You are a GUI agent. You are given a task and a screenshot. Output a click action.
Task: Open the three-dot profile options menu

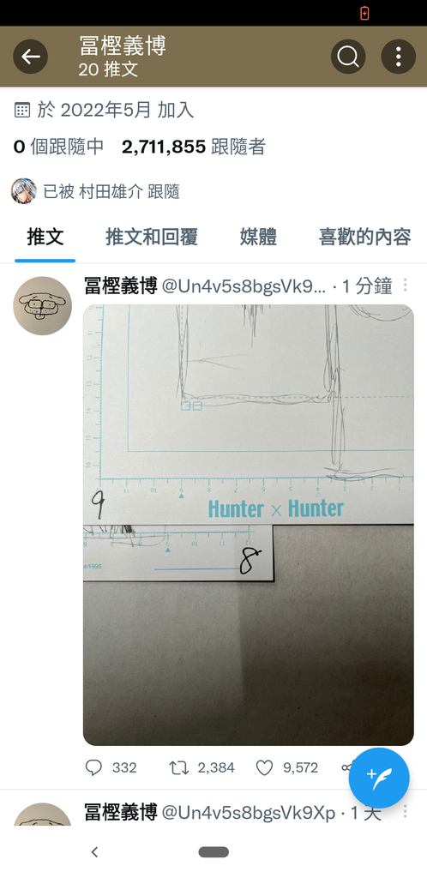click(399, 57)
